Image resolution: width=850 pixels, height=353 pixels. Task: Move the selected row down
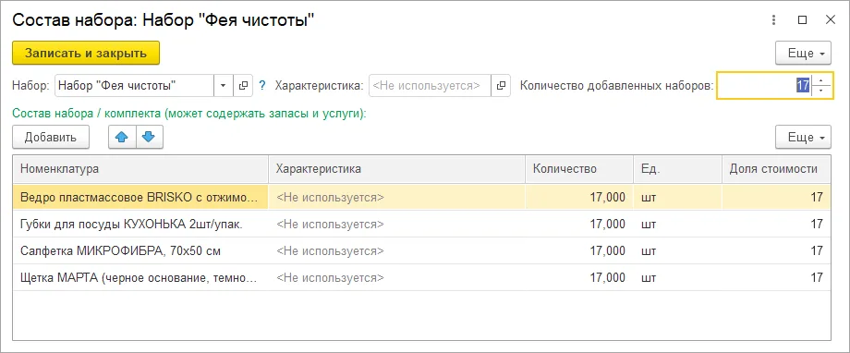[x=149, y=137]
